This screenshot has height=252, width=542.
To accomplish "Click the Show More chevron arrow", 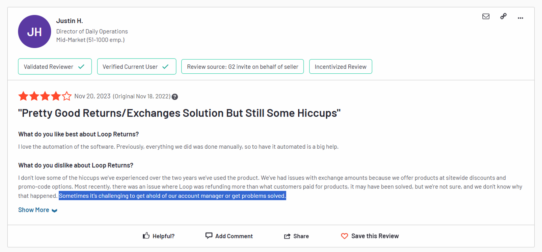I will [55, 210].
